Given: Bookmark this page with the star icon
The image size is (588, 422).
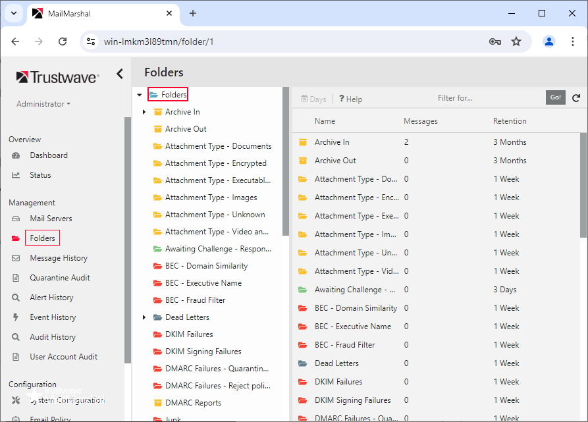Looking at the screenshot, I should point(516,41).
